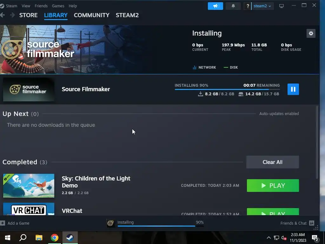Open the COMMUNITY tab
This screenshot has height=244, width=325.
pyautogui.click(x=92, y=15)
